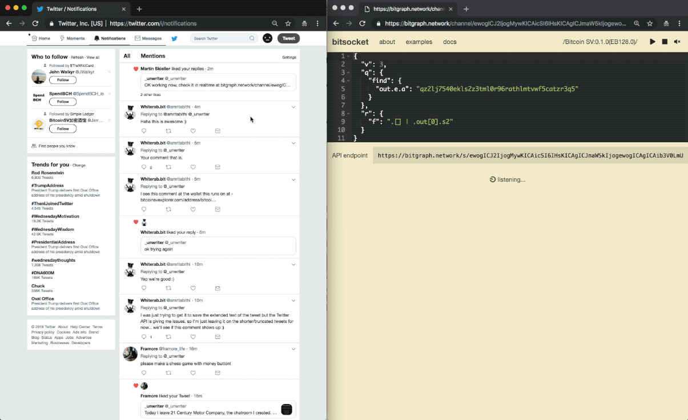Screen dimensions: 688x420
Task: Open the 'about' menu in bitsocket
Action: [387, 42]
